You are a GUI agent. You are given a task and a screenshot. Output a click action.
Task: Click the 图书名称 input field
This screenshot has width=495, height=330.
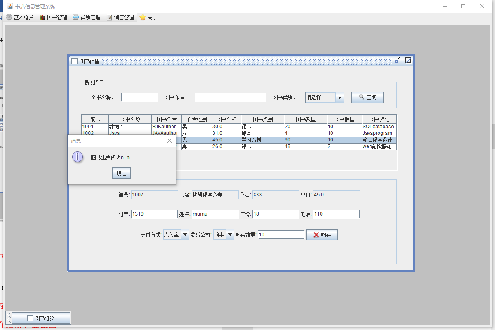(x=139, y=97)
